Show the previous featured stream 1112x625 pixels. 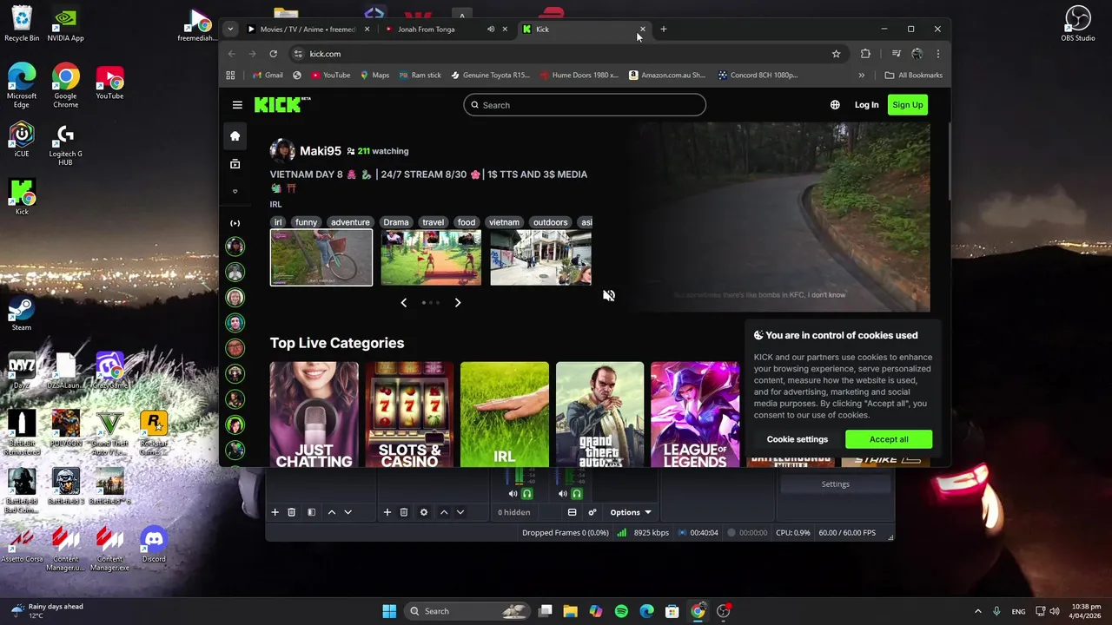403,302
